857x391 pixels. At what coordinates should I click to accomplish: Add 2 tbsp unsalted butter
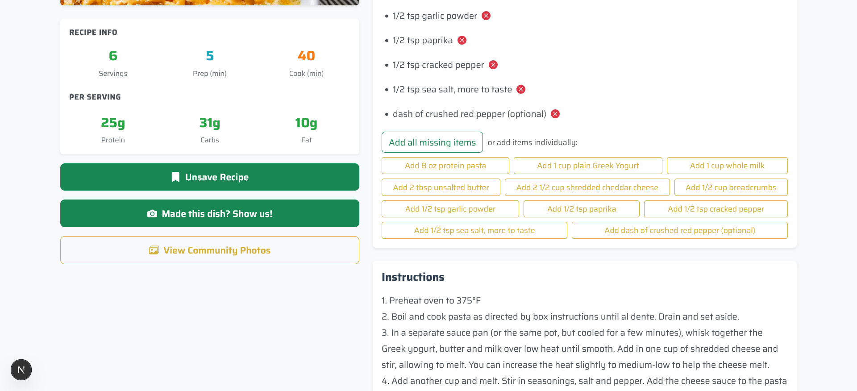[441, 187]
